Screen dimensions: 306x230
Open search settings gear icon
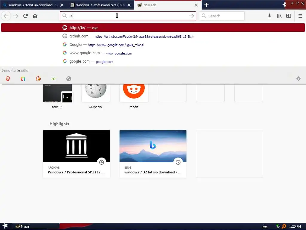pyautogui.click(x=299, y=79)
